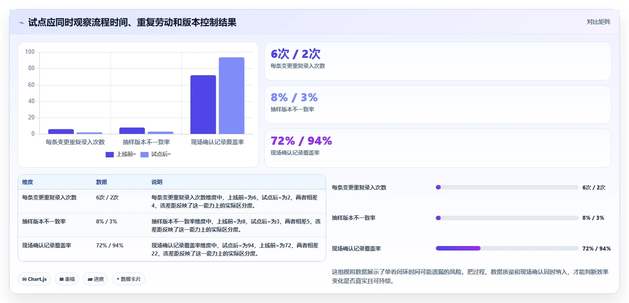Viewport: 629px width, 303px height.
Task: Click the 72% / 94% progress row value
Action: click(596, 248)
